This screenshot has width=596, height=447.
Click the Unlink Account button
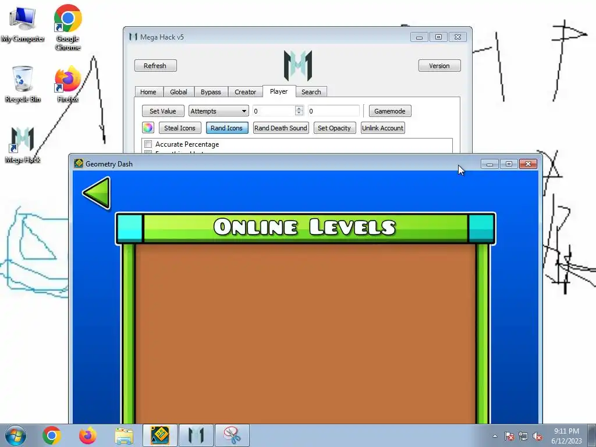click(x=382, y=128)
